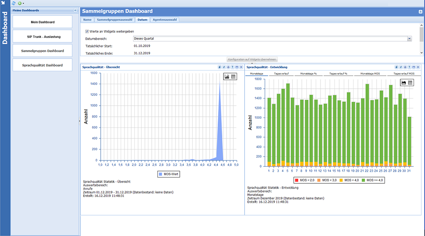
Task: Click the left panel splitter collapse arrow
Action: (80, 121)
